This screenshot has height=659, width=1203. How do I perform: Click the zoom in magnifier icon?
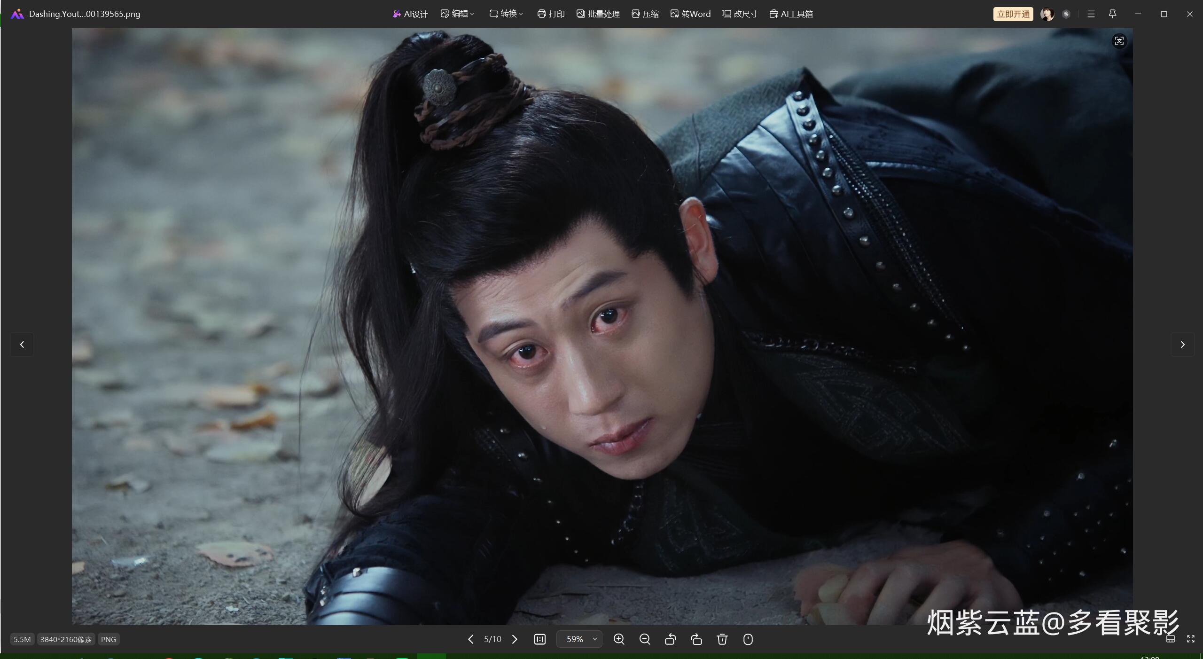[619, 639]
